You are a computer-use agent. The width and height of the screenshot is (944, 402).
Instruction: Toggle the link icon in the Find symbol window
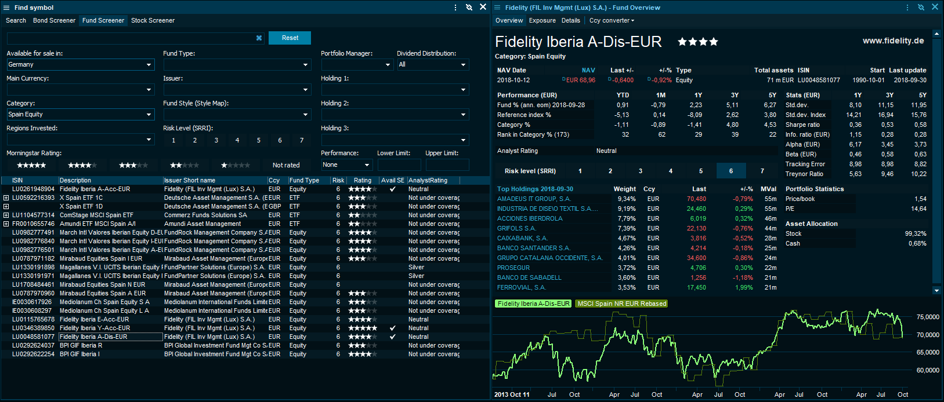tap(469, 8)
